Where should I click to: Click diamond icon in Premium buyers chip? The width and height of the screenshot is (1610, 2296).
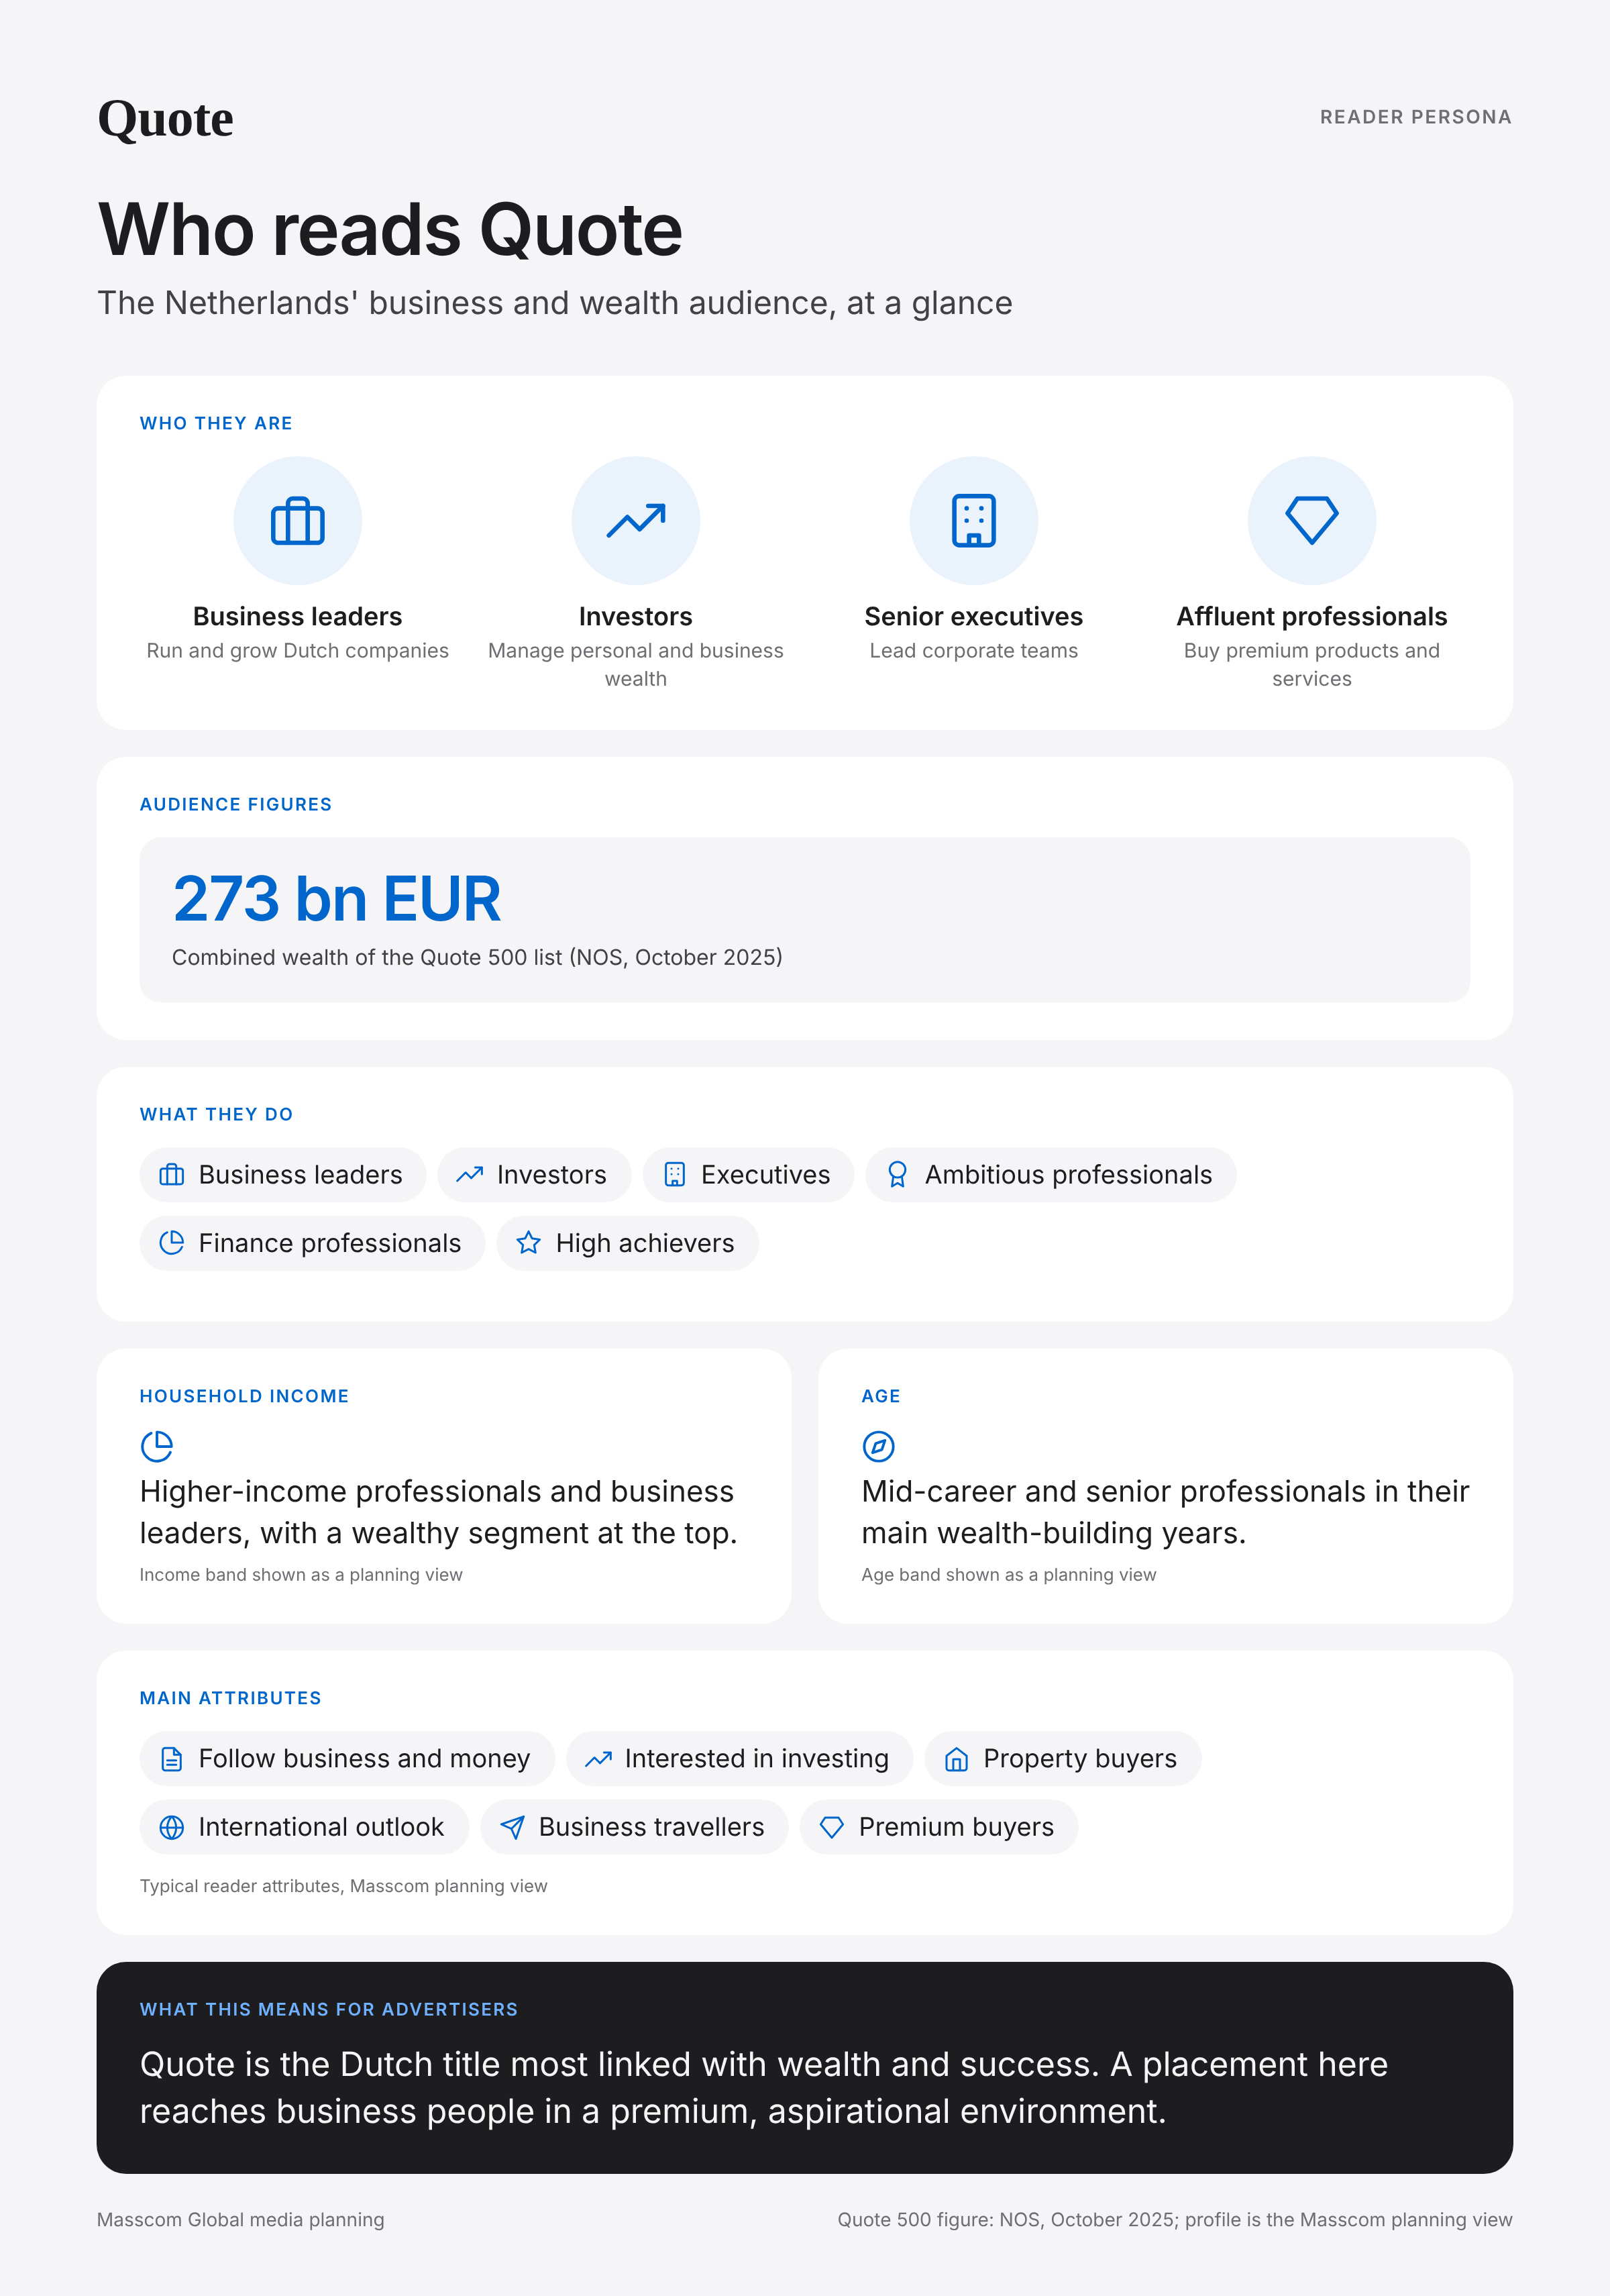[832, 1828]
